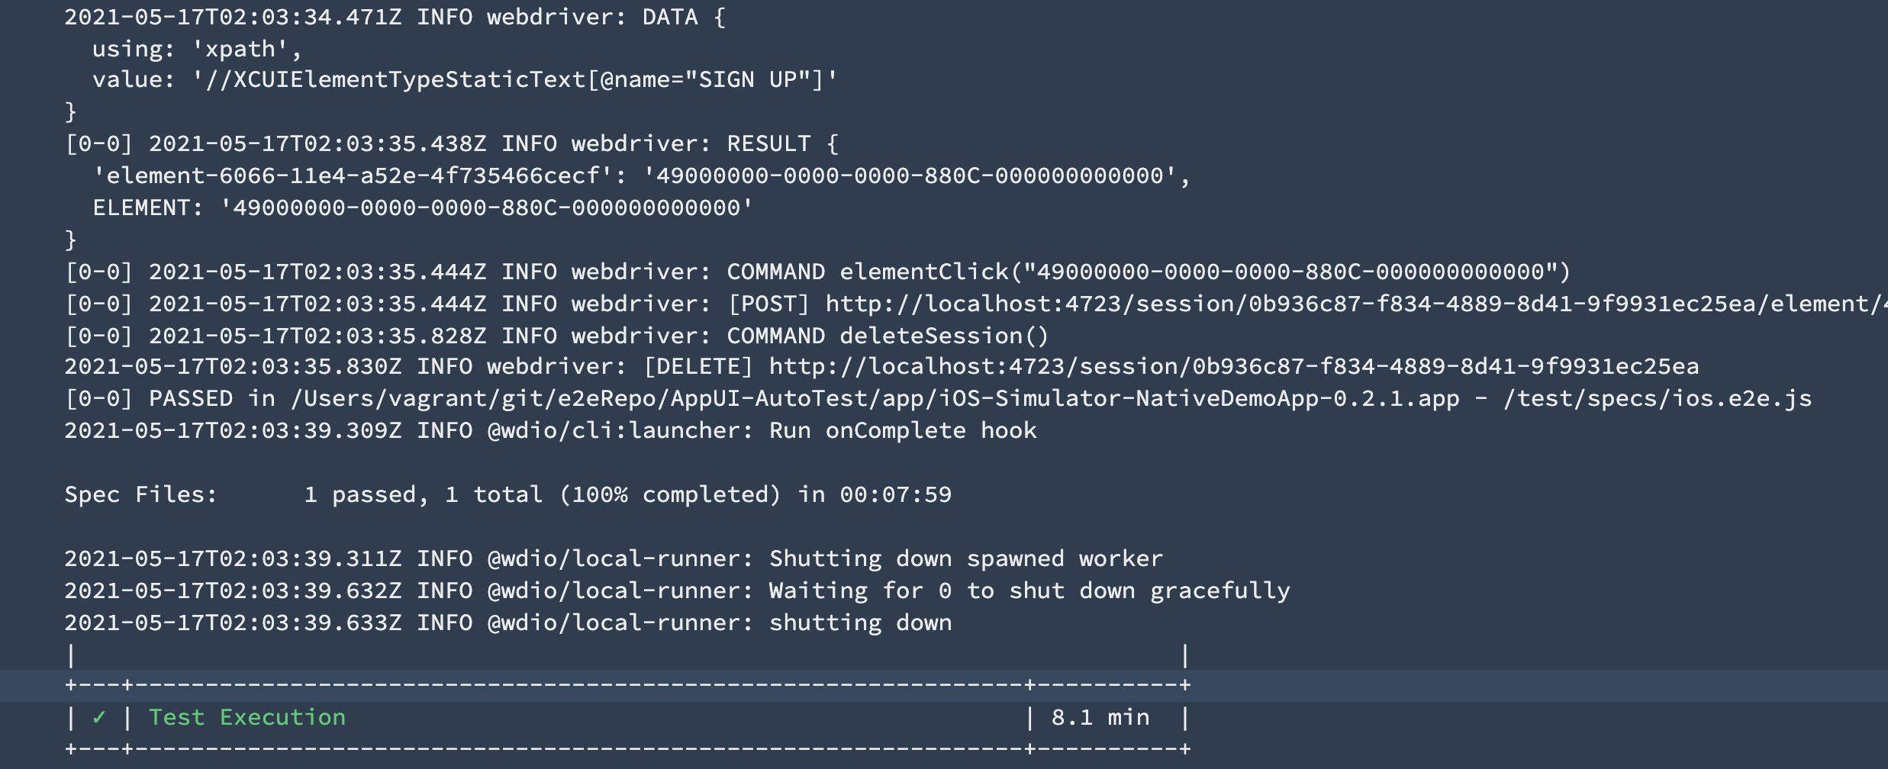Open the localhost DELETE session URL
The image size is (1888, 769).
1233,367
